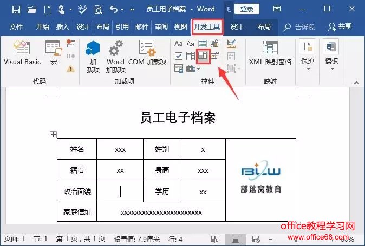This screenshot has width=365, height=246.
Task: Insert drop-down list content control
Action: 203,56
